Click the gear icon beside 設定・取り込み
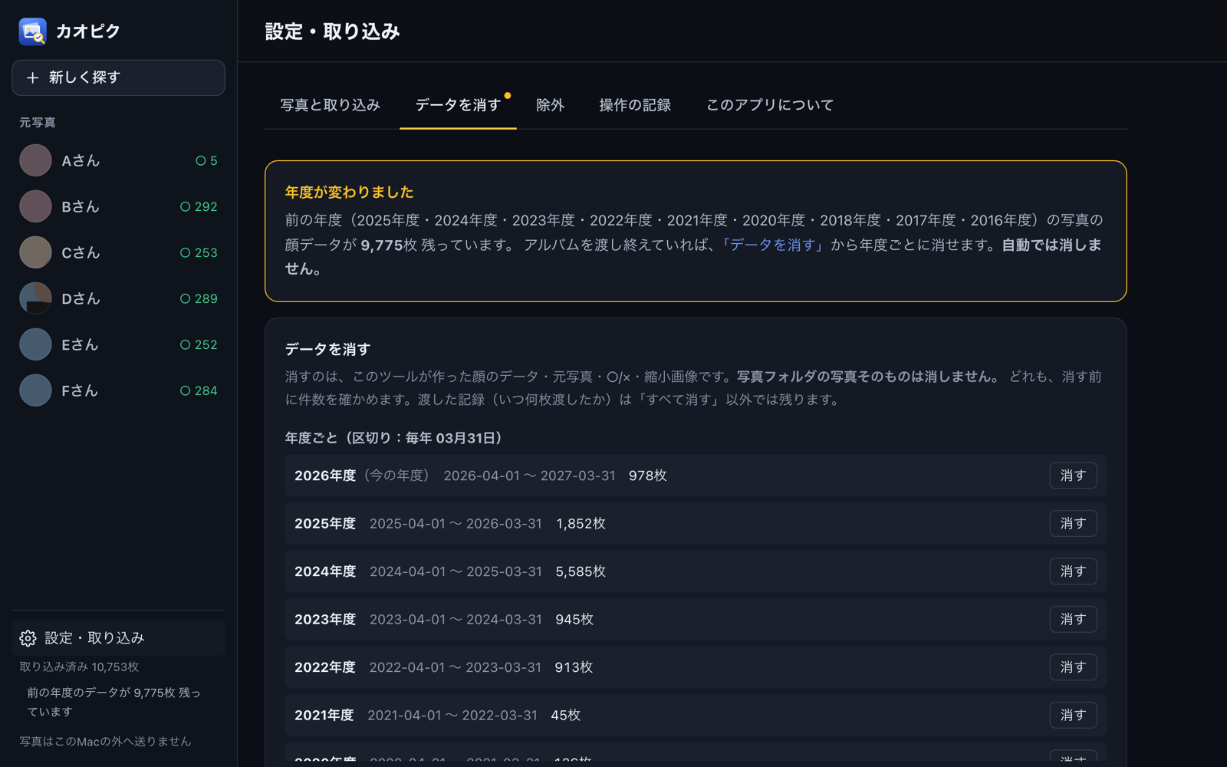The image size is (1227, 767). pos(28,638)
